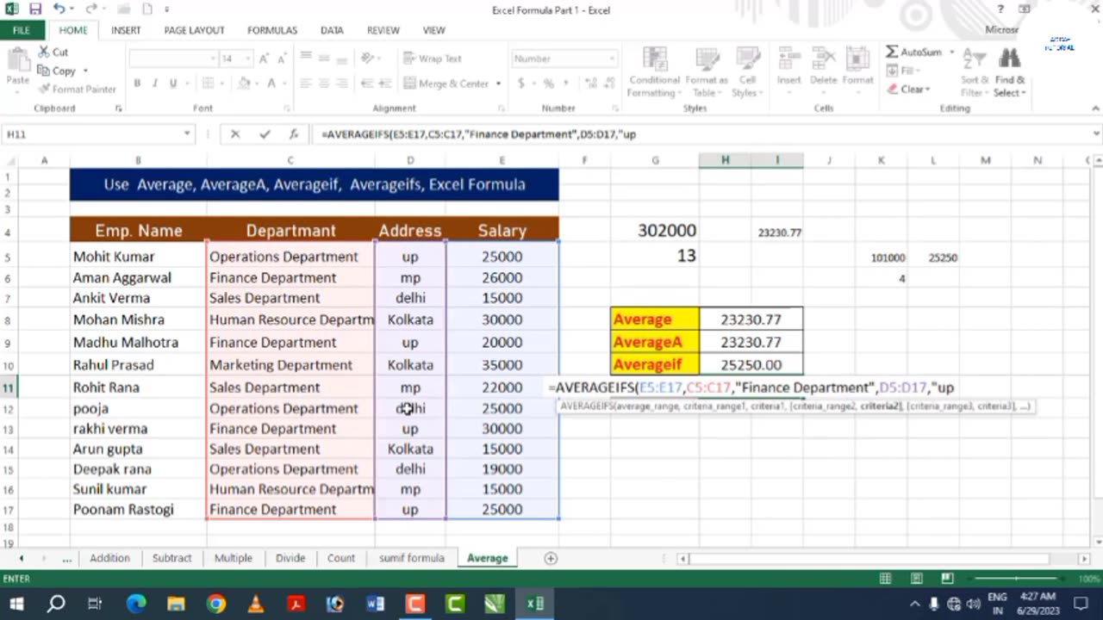Toggle underline formatting

[x=173, y=84]
